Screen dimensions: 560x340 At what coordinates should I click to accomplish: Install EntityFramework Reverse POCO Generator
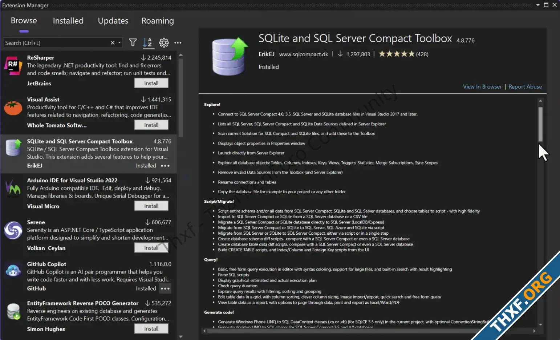point(151,329)
